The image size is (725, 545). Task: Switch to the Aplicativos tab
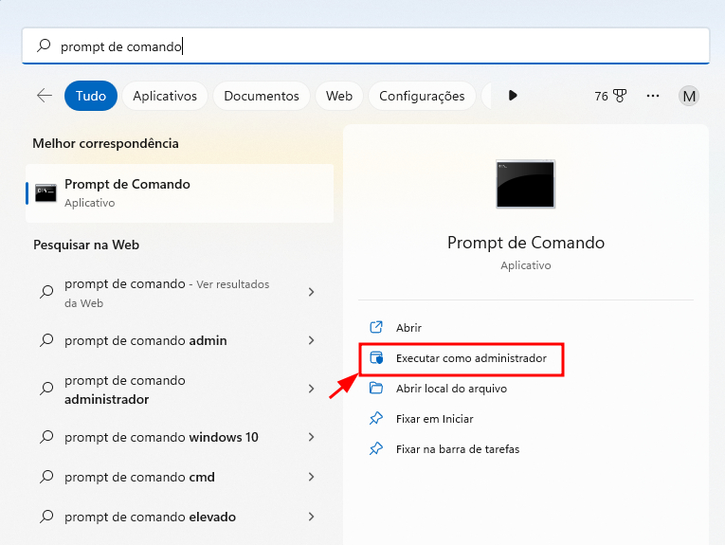point(165,96)
